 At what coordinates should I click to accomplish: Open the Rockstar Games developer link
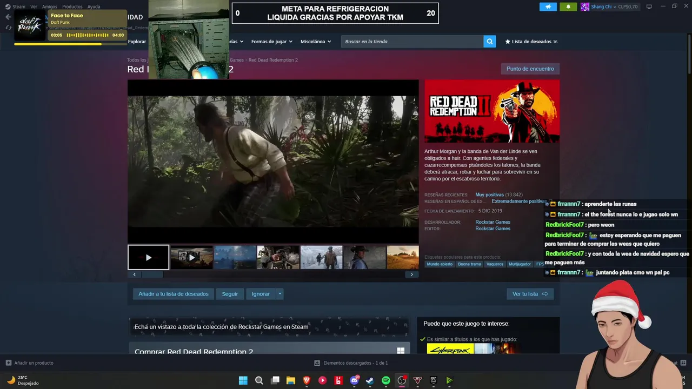coord(493,222)
